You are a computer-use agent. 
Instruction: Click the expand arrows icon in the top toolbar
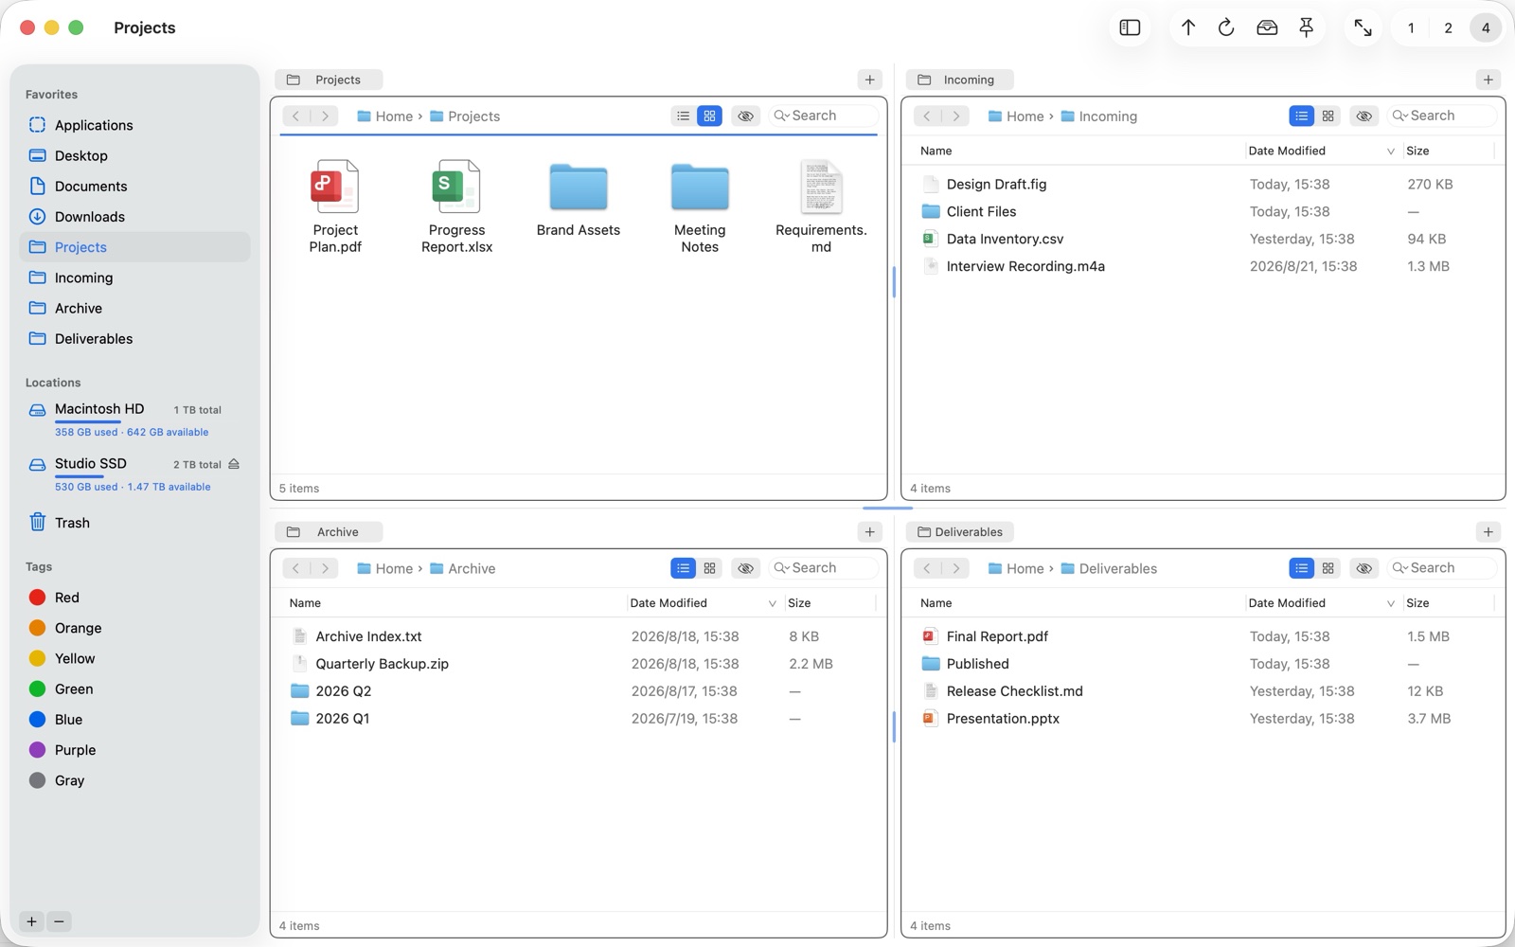[1363, 27]
